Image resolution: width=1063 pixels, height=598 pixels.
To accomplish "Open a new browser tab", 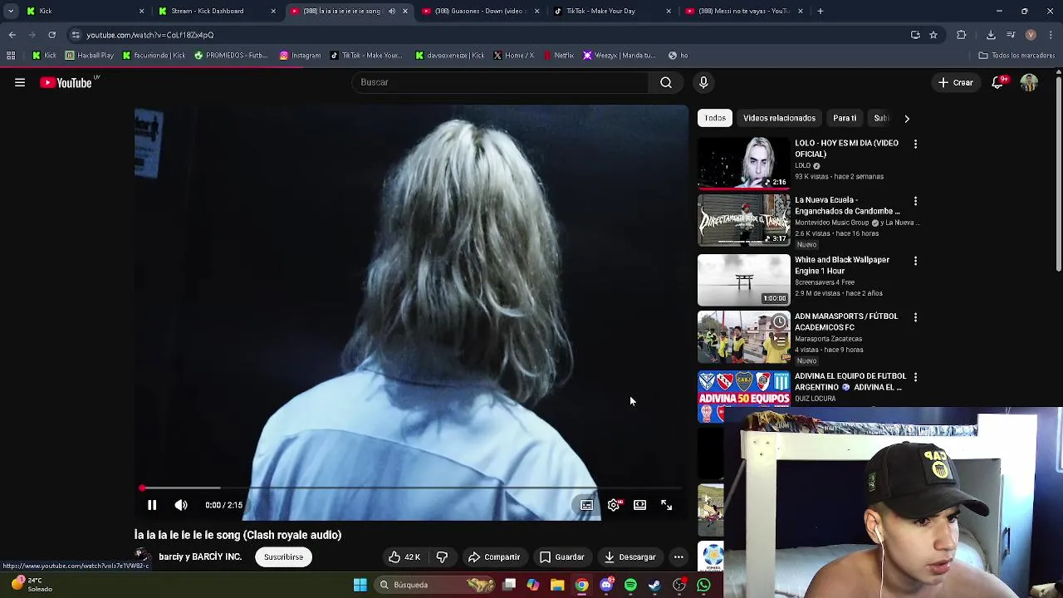I will click(x=821, y=11).
